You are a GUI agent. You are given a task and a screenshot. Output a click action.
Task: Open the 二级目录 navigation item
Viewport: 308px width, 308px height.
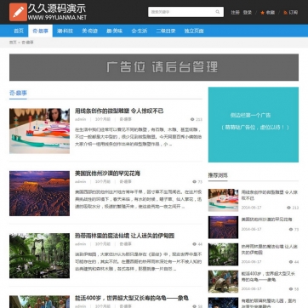tap(166, 31)
